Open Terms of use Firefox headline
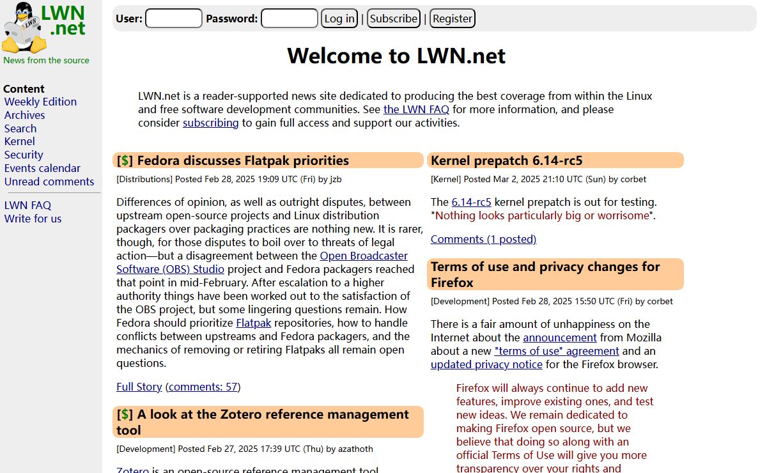 [545, 274]
